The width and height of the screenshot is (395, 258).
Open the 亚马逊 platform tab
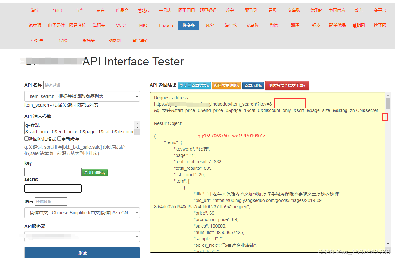251,10
